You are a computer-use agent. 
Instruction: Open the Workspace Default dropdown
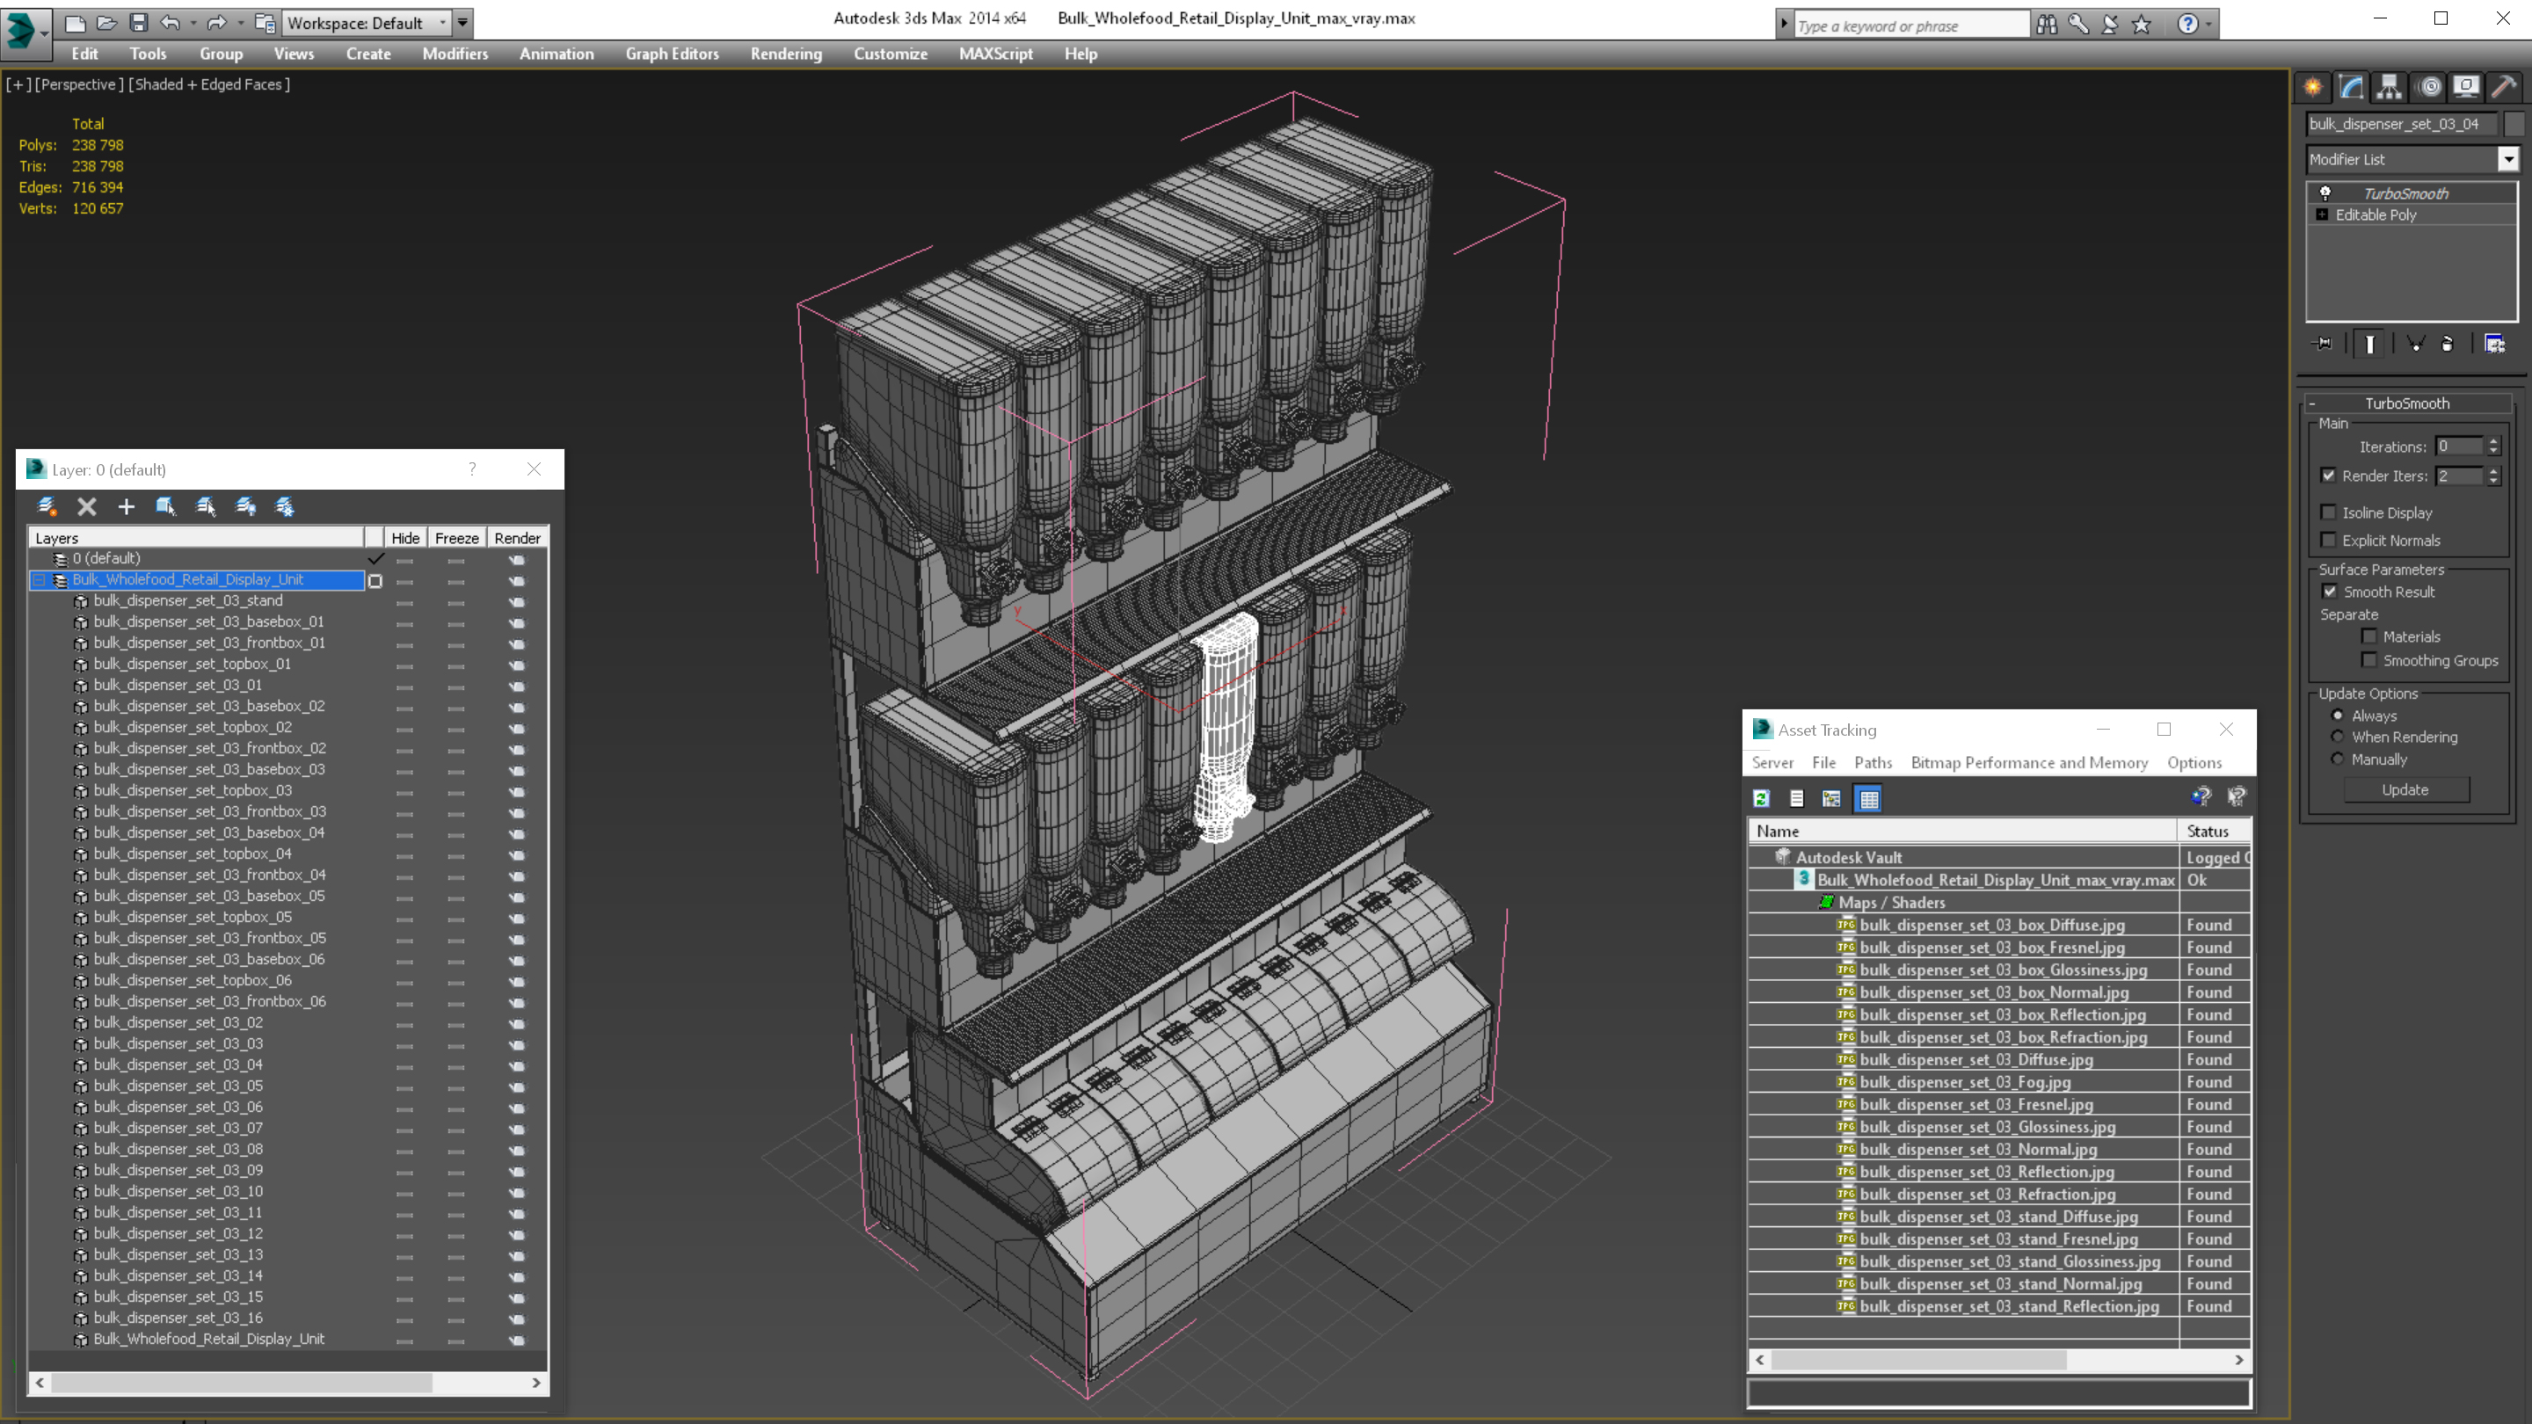coord(366,23)
